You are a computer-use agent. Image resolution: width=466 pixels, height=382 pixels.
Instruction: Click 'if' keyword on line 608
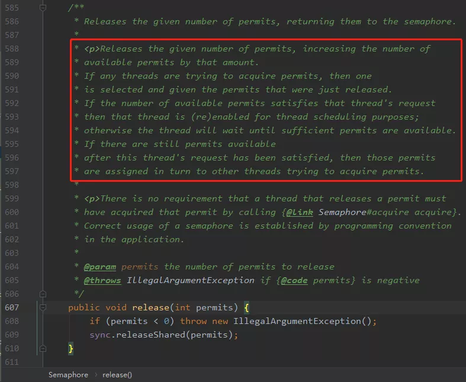click(95, 321)
